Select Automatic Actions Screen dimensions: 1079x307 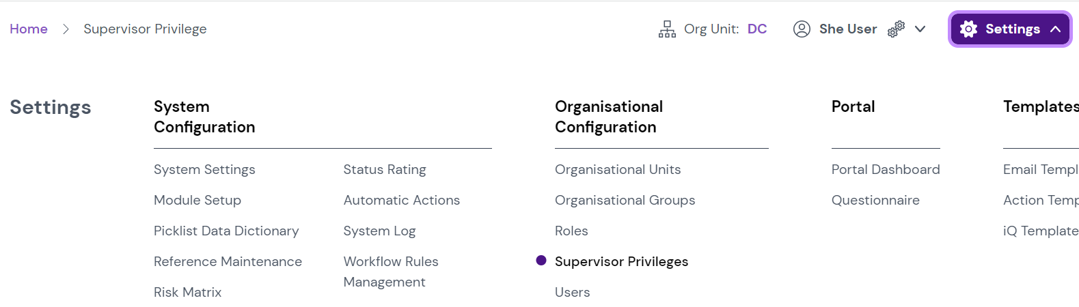pyautogui.click(x=402, y=200)
